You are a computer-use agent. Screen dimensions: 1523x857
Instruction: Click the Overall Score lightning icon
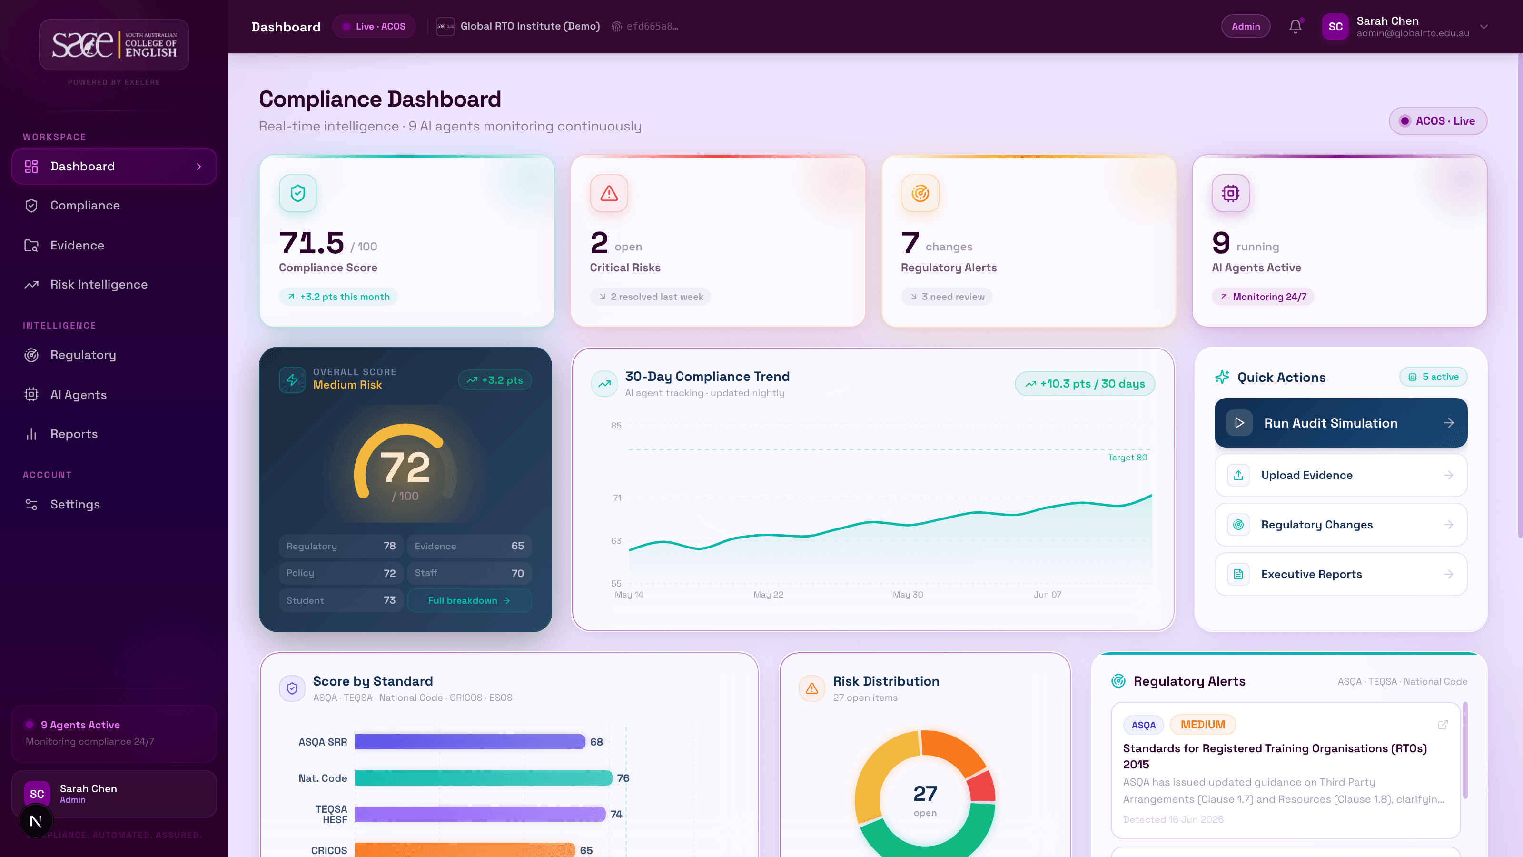click(292, 380)
